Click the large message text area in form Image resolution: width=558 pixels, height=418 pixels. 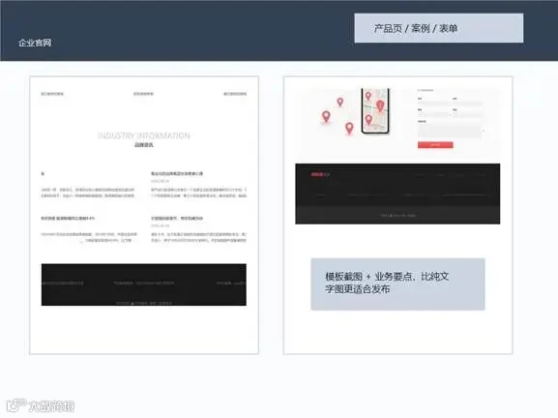click(x=449, y=131)
